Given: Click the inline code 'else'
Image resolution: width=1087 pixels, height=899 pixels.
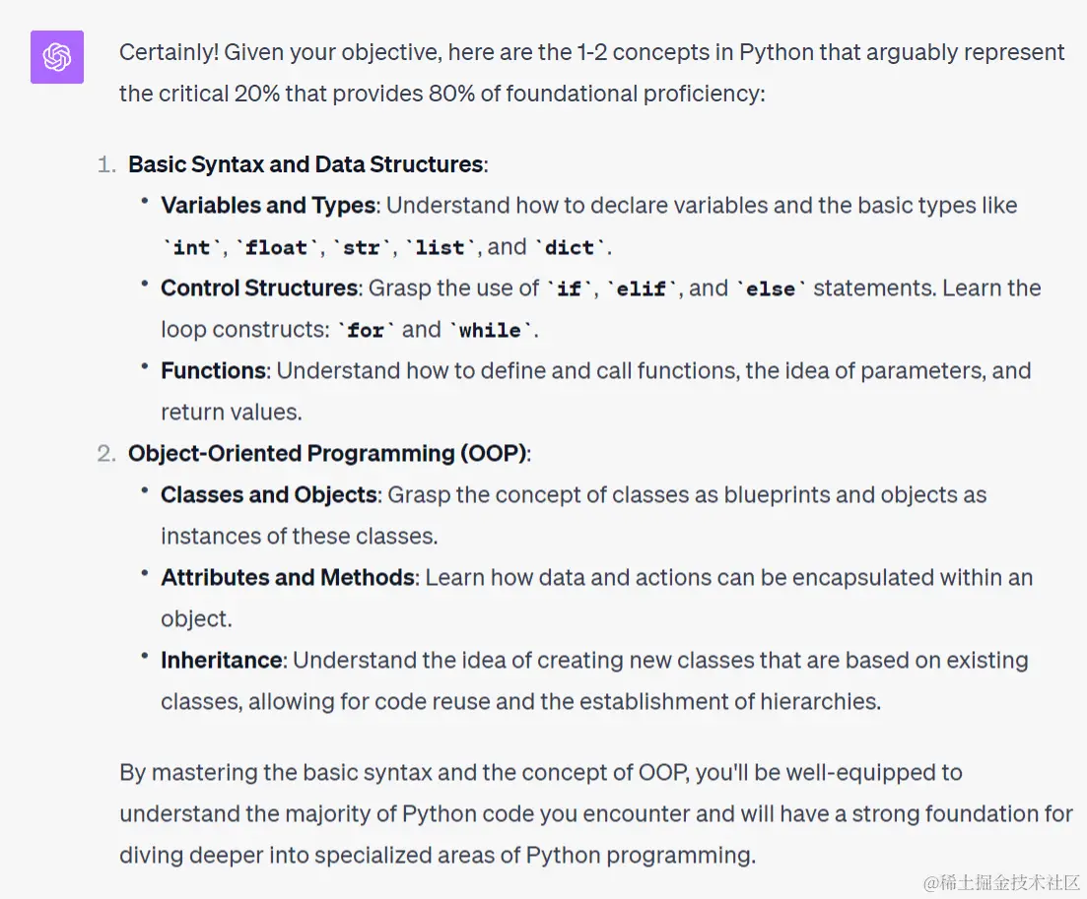Looking at the screenshot, I should tap(771, 289).
